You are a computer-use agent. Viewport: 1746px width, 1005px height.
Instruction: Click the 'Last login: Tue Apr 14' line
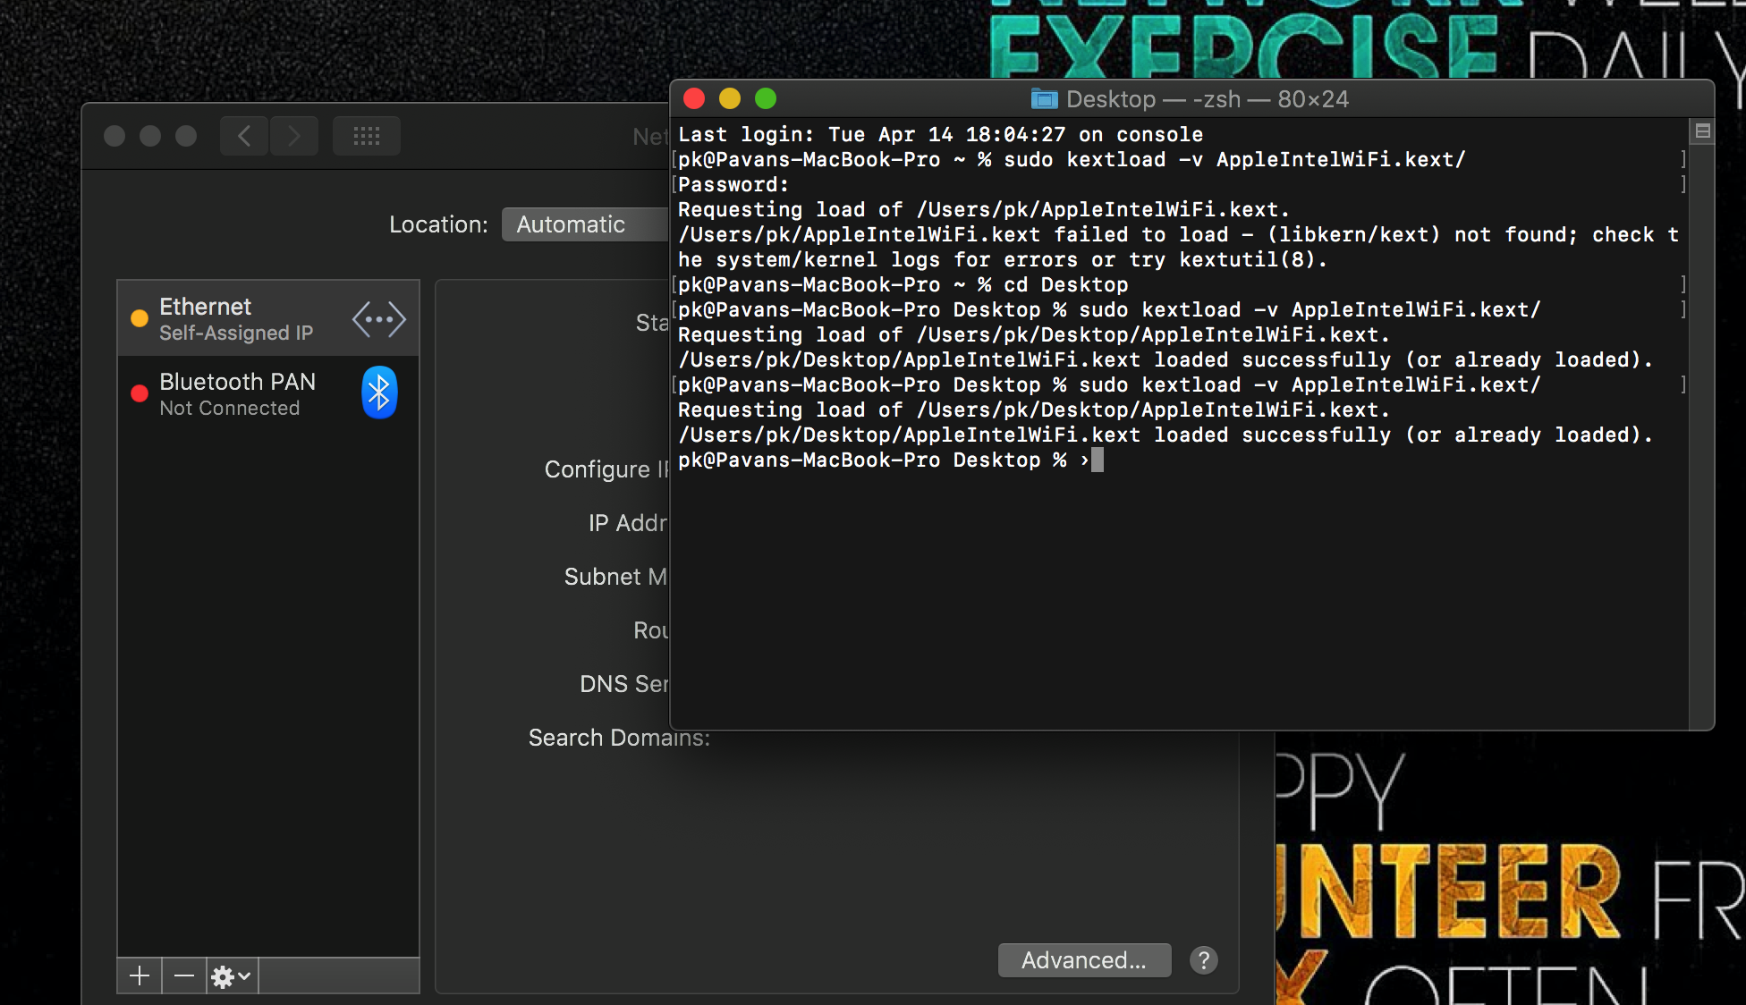coord(940,134)
